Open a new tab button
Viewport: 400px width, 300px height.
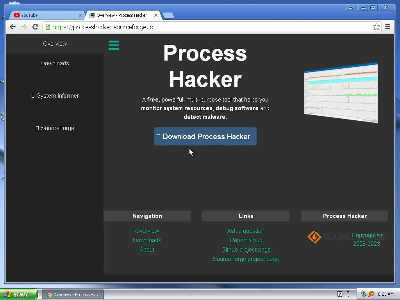point(168,15)
